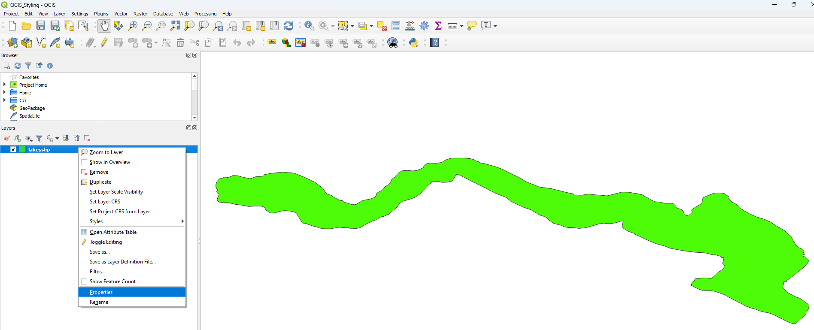Open Data Source Manager icon
This screenshot has height=330, width=814.
[x=12, y=42]
